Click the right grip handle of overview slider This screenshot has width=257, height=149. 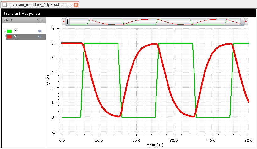pos(242,21)
